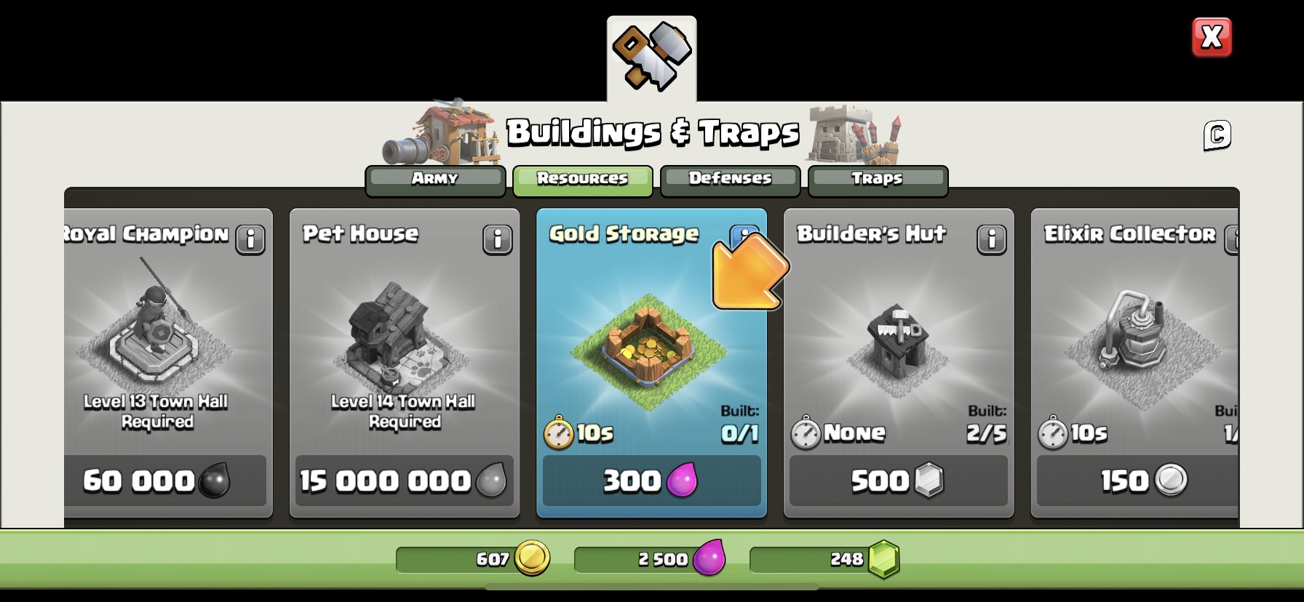The image size is (1304, 602).
Task: Switch to the Army tab
Action: (435, 180)
